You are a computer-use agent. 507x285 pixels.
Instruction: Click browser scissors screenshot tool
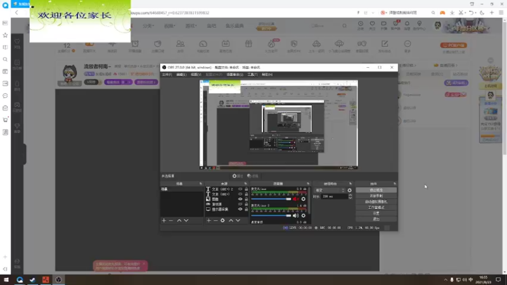[461, 13]
